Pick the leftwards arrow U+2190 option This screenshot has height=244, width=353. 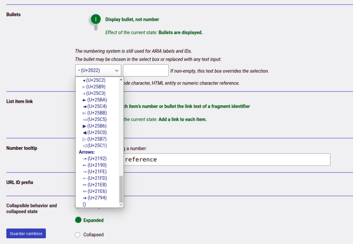pyautogui.click(x=97, y=165)
